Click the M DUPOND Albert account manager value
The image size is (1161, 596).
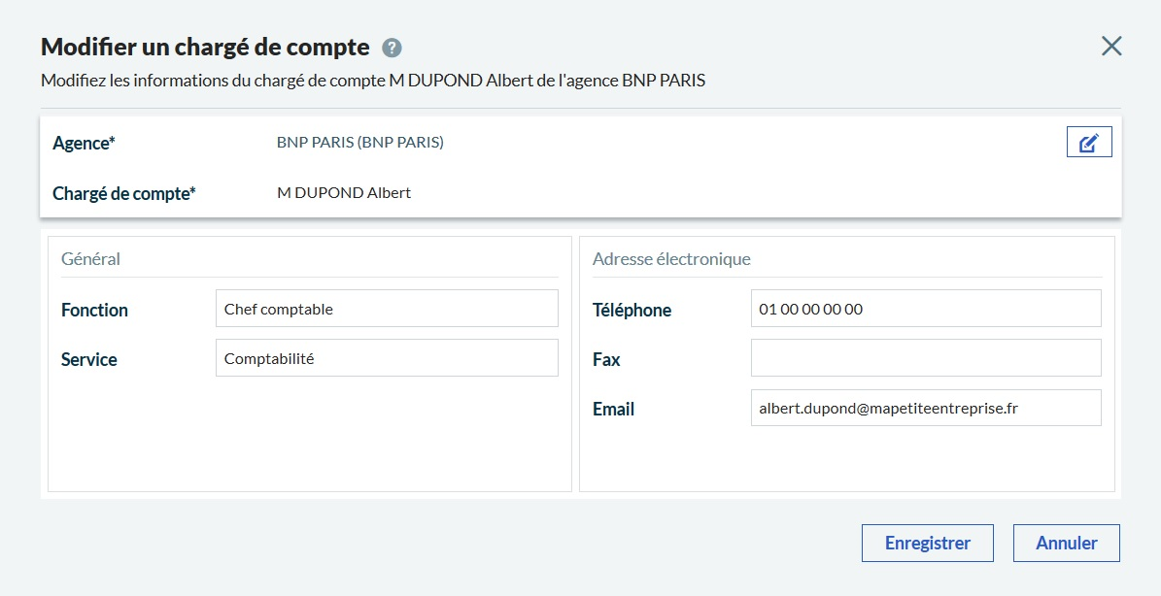(344, 193)
